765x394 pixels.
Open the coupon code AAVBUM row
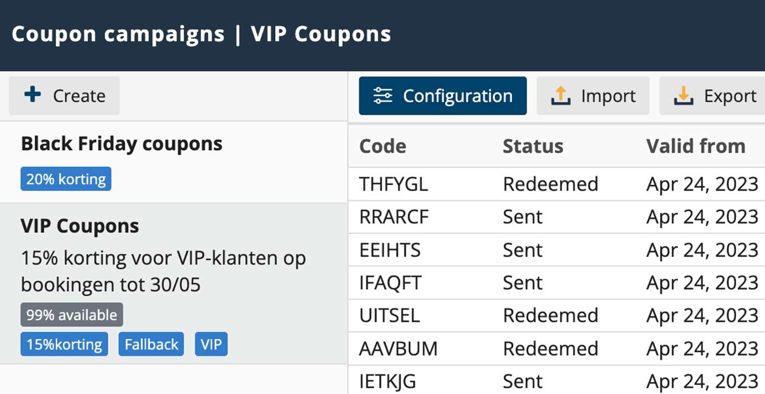pos(398,349)
